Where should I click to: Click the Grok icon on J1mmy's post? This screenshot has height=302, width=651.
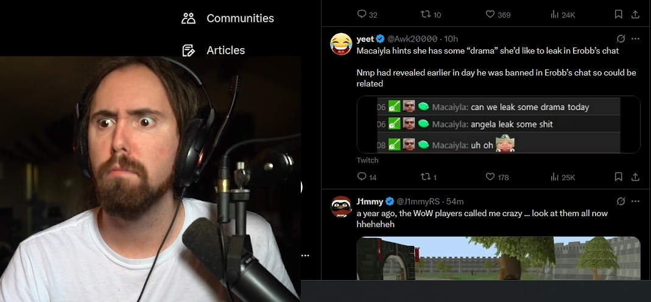click(621, 201)
